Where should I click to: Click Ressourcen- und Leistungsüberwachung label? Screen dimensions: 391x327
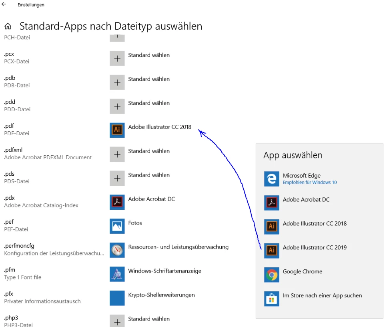pyautogui.click(x=178, y=247)
